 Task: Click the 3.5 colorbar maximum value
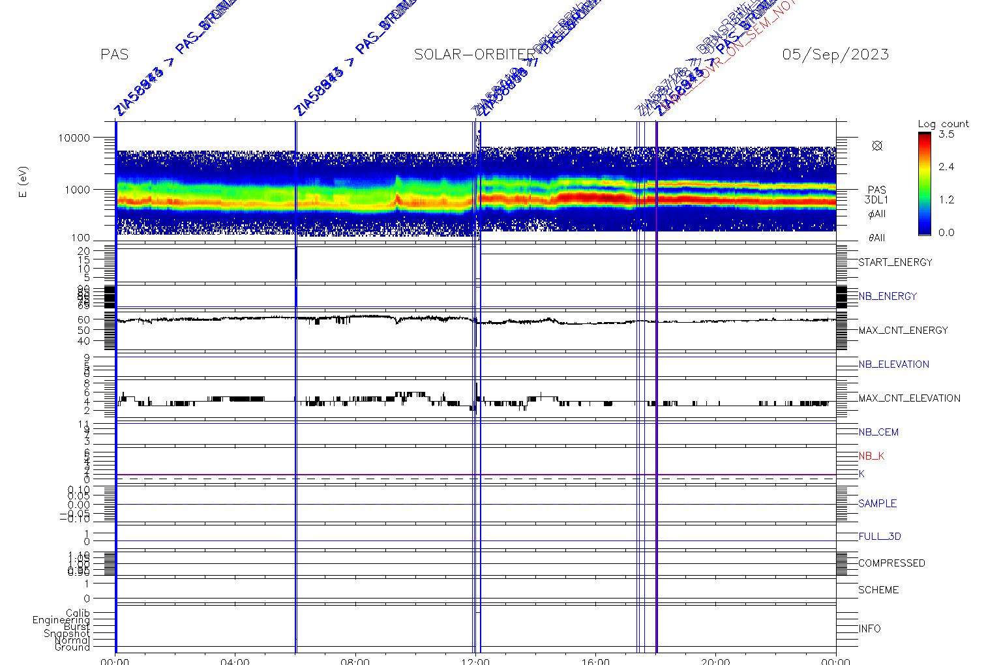[x=946, y=134]
